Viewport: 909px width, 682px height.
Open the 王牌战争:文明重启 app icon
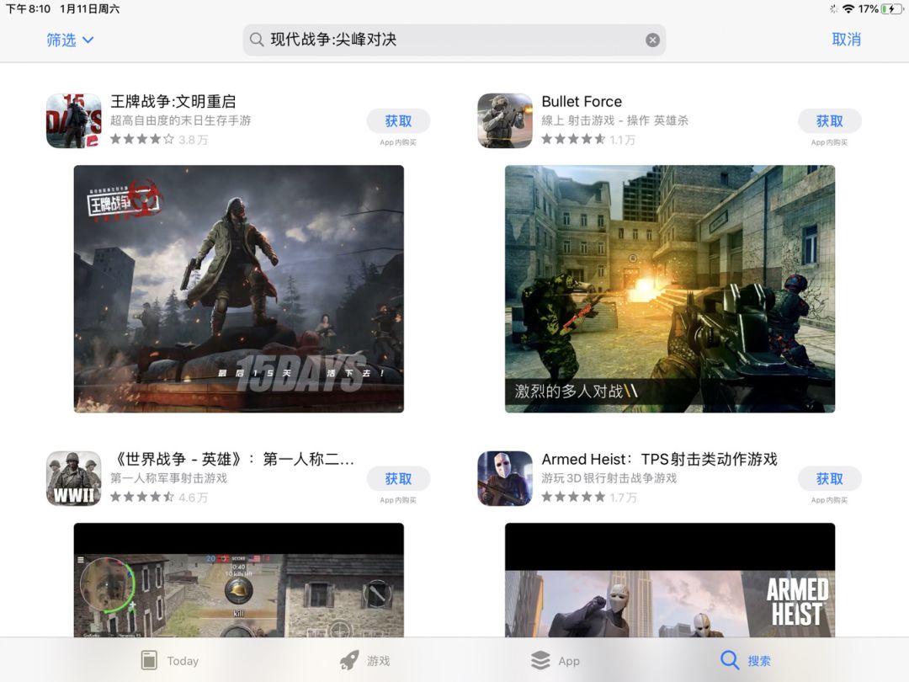73,120
